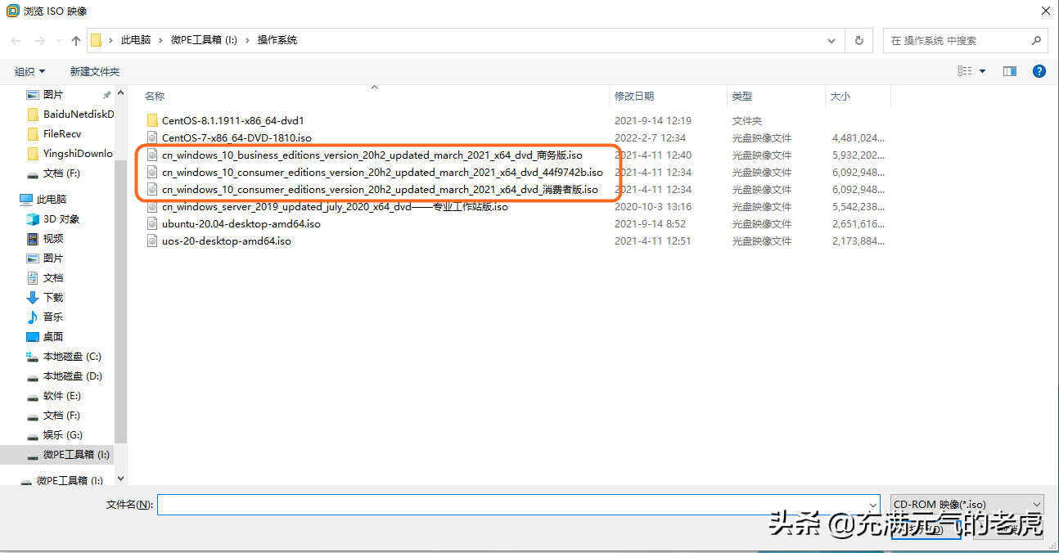Click 新建文件夹 in the toolbar
The image size is (1059, 553).
pyautogui.click(x=94, y=71)
